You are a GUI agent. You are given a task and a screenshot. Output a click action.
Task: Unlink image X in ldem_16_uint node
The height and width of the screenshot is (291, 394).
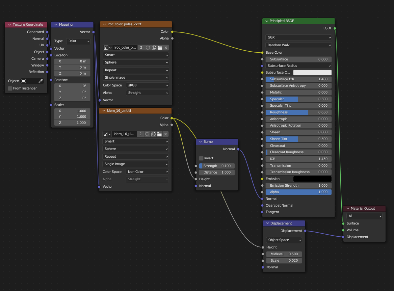pos(165,134)
